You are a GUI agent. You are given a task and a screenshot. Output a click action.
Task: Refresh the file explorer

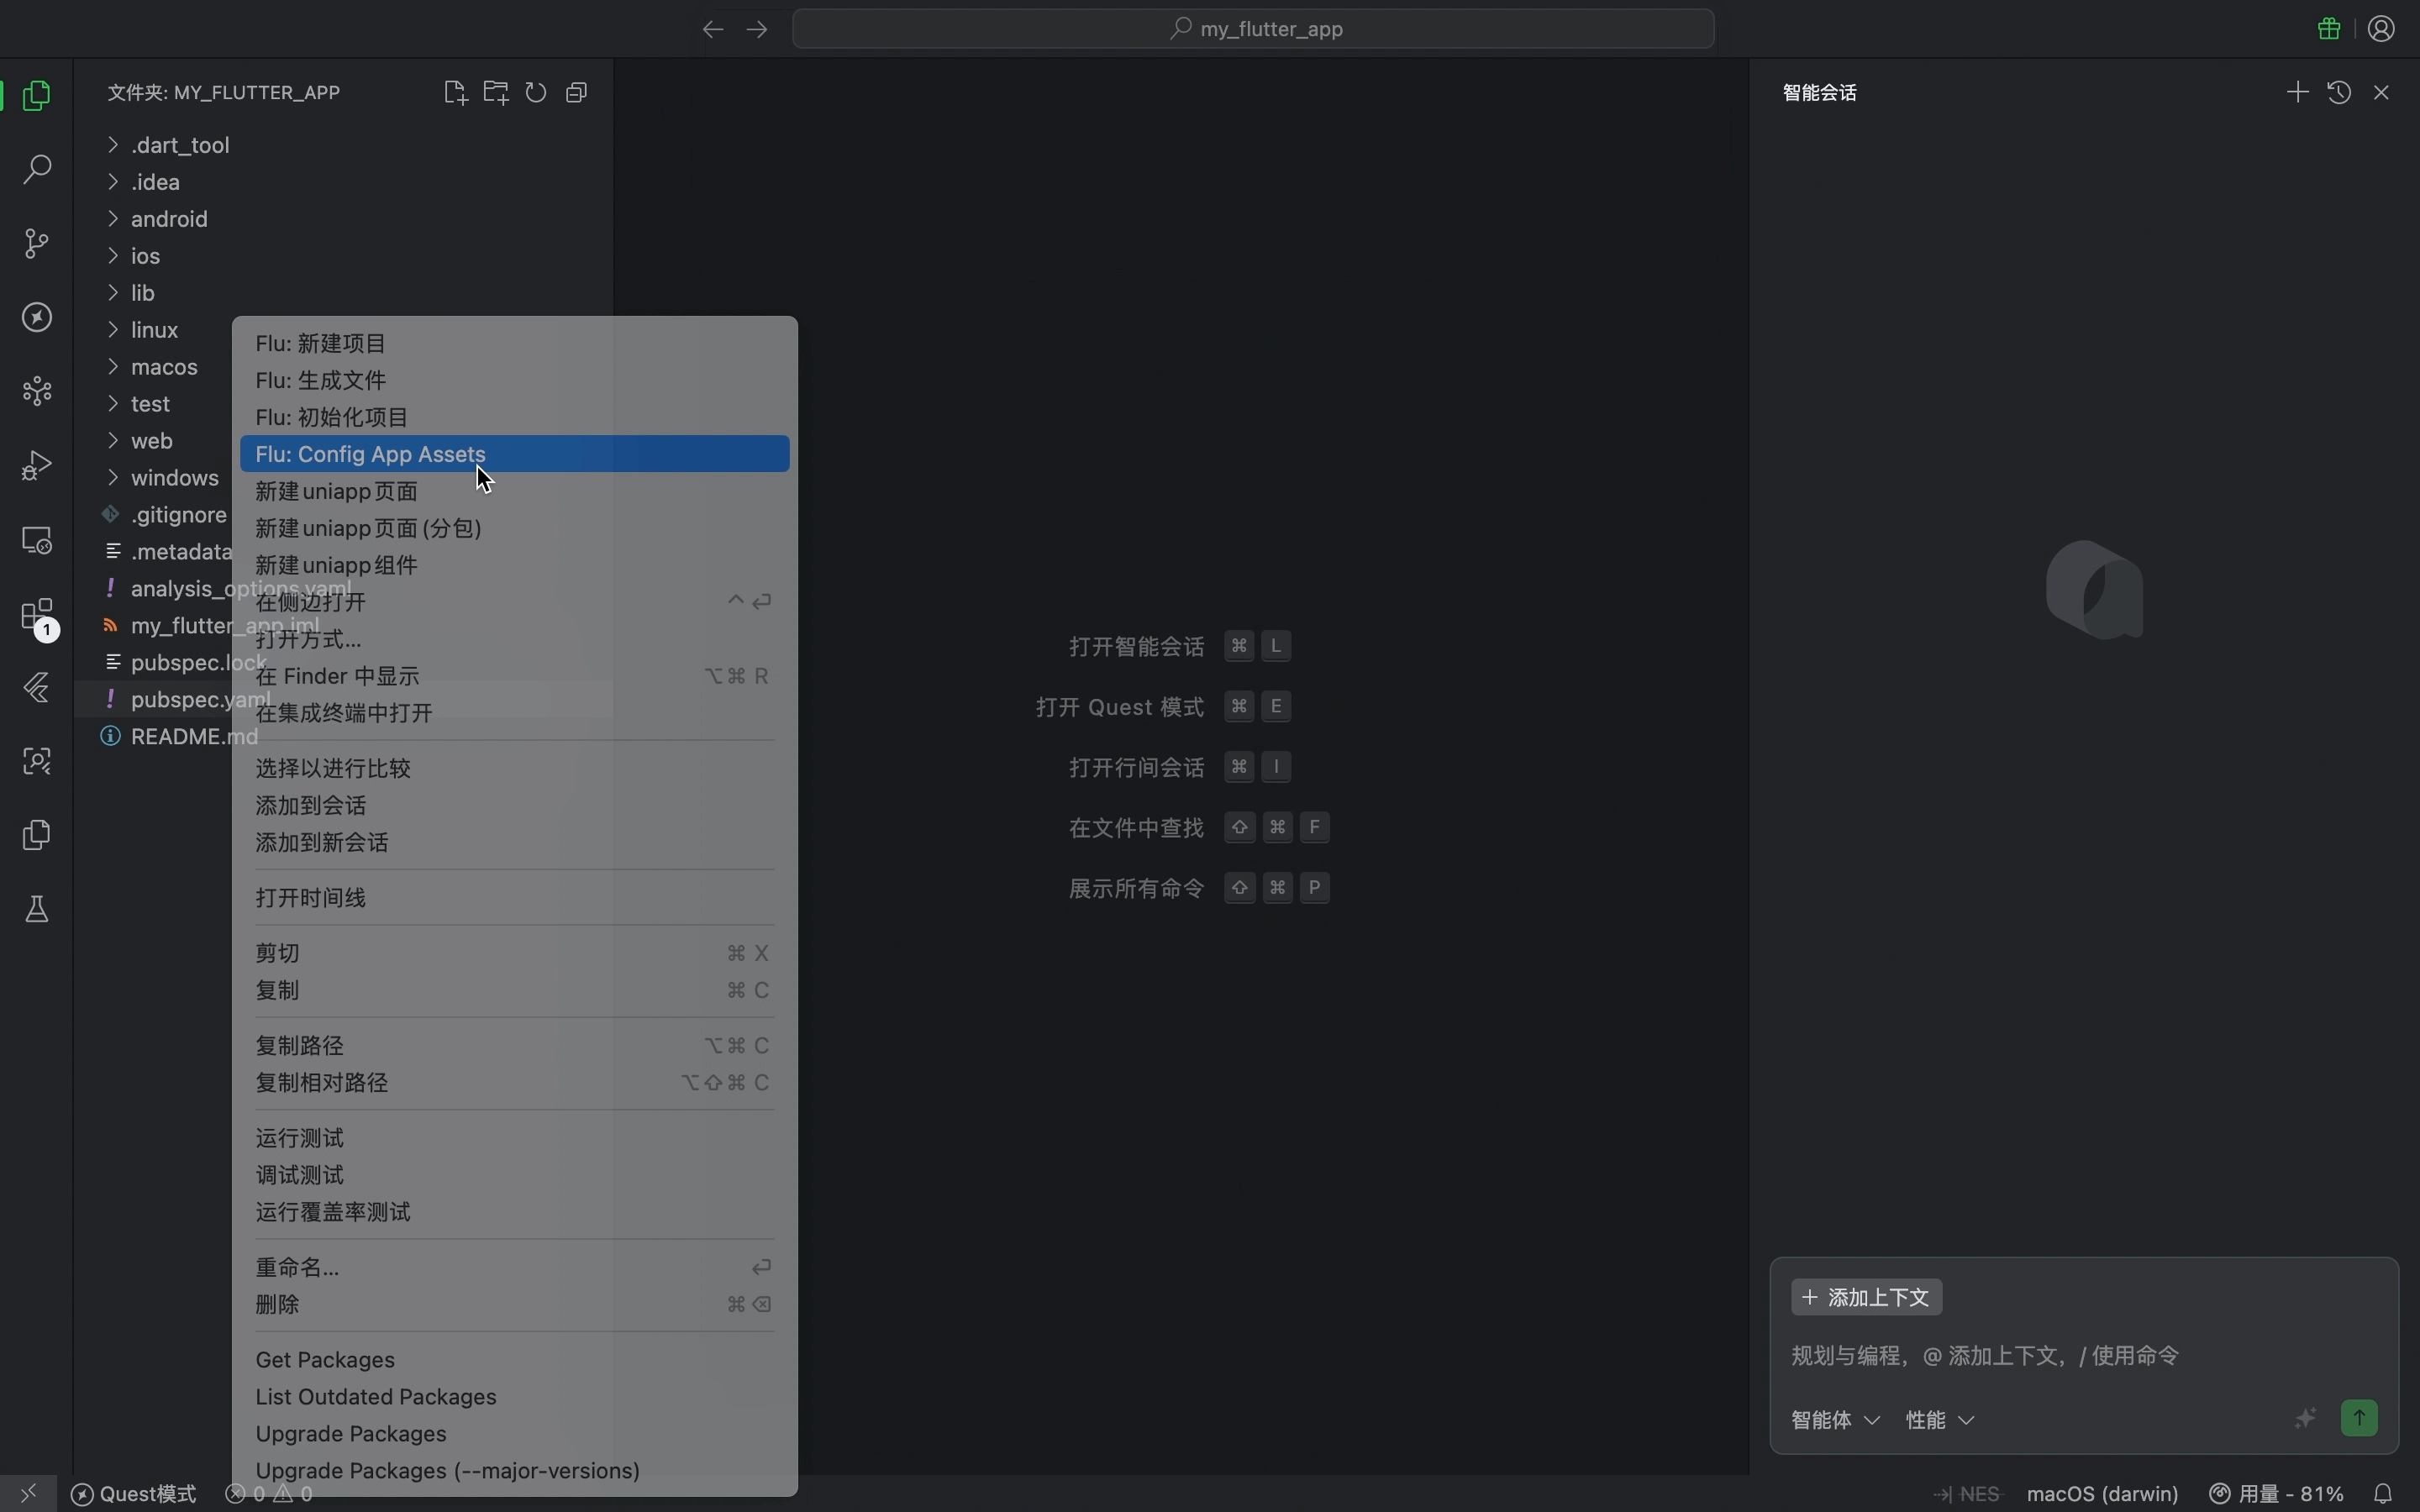[537, 92]
